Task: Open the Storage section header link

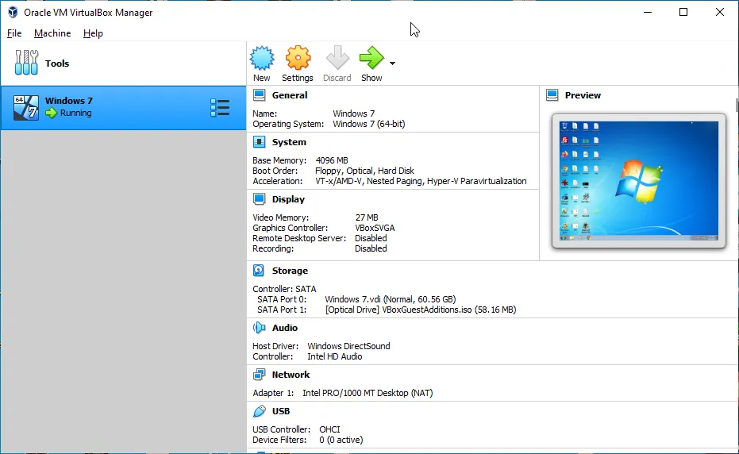Action: (290, 271)
